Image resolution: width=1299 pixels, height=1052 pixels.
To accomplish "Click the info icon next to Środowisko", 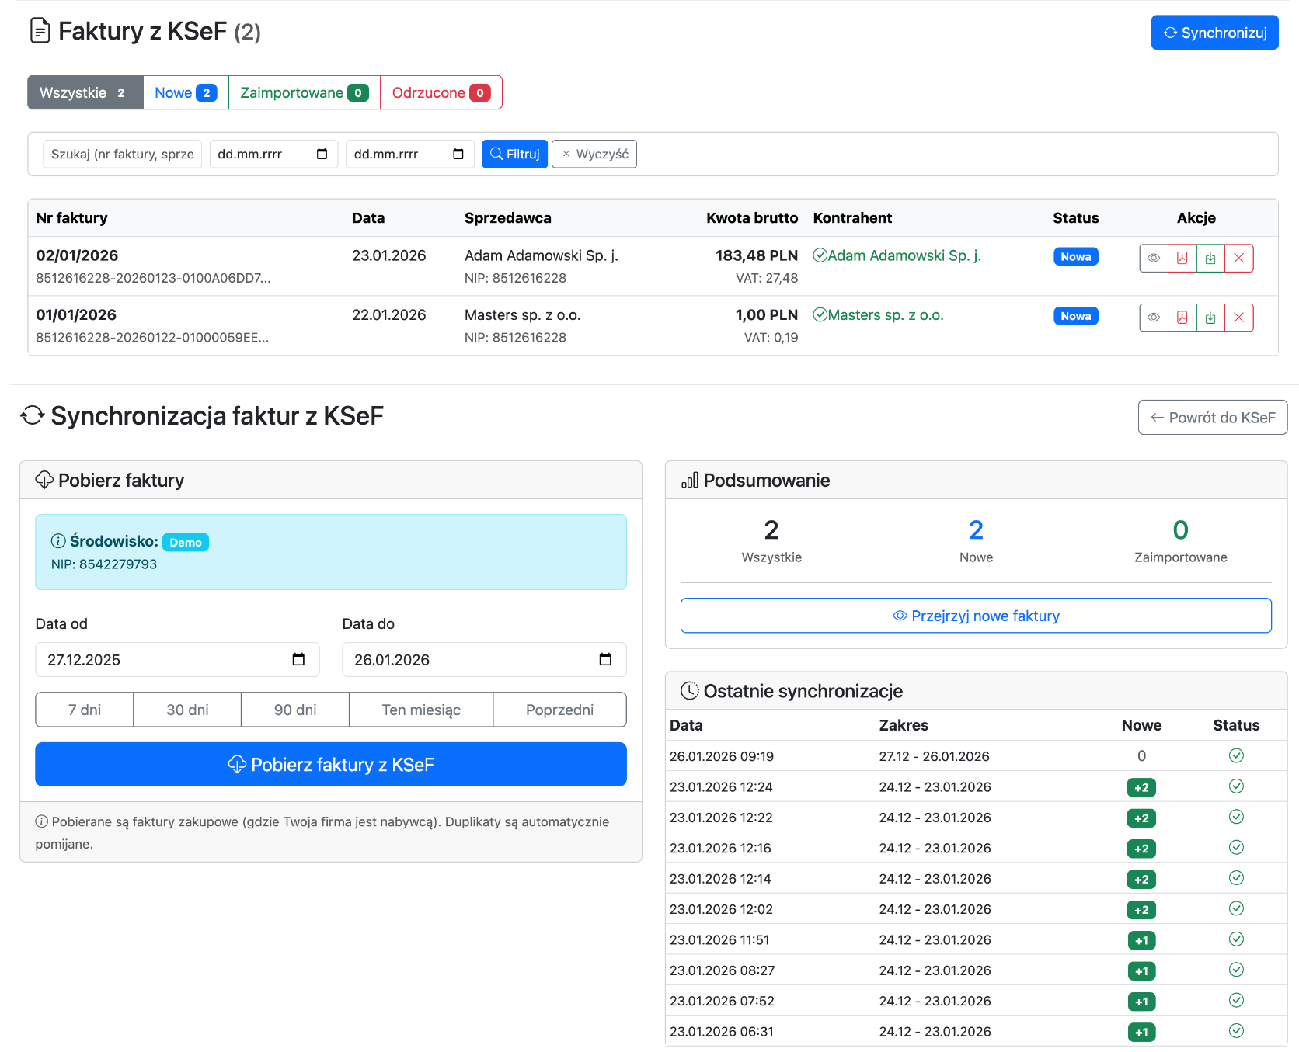I will (x=58, y=541).
